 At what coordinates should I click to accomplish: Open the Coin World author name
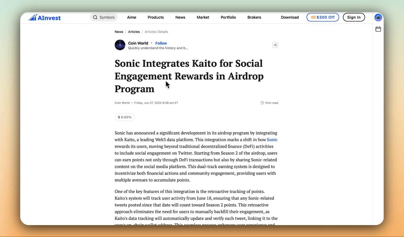138,43
